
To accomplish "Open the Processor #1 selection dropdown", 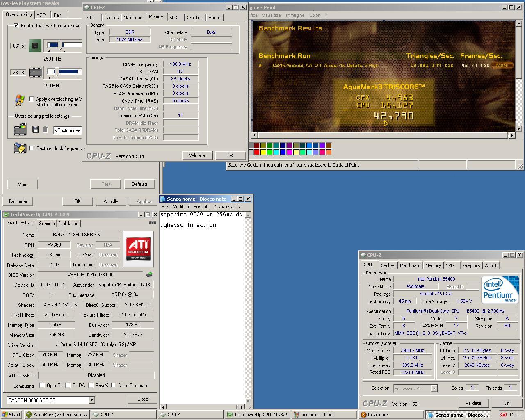I will 434,388.
